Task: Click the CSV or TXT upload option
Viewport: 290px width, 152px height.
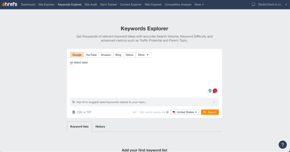Action: click(82, 112)
